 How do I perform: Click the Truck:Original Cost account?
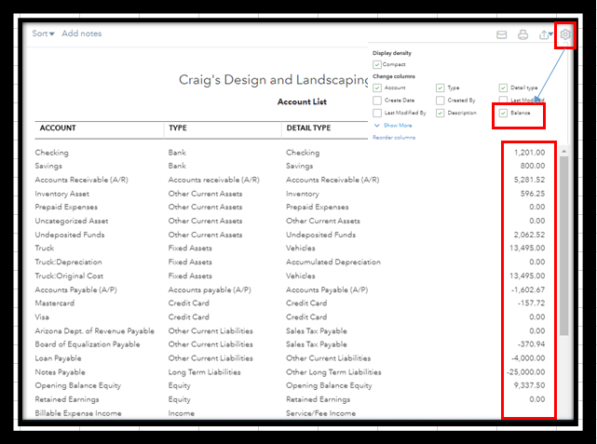click(69, 276)
